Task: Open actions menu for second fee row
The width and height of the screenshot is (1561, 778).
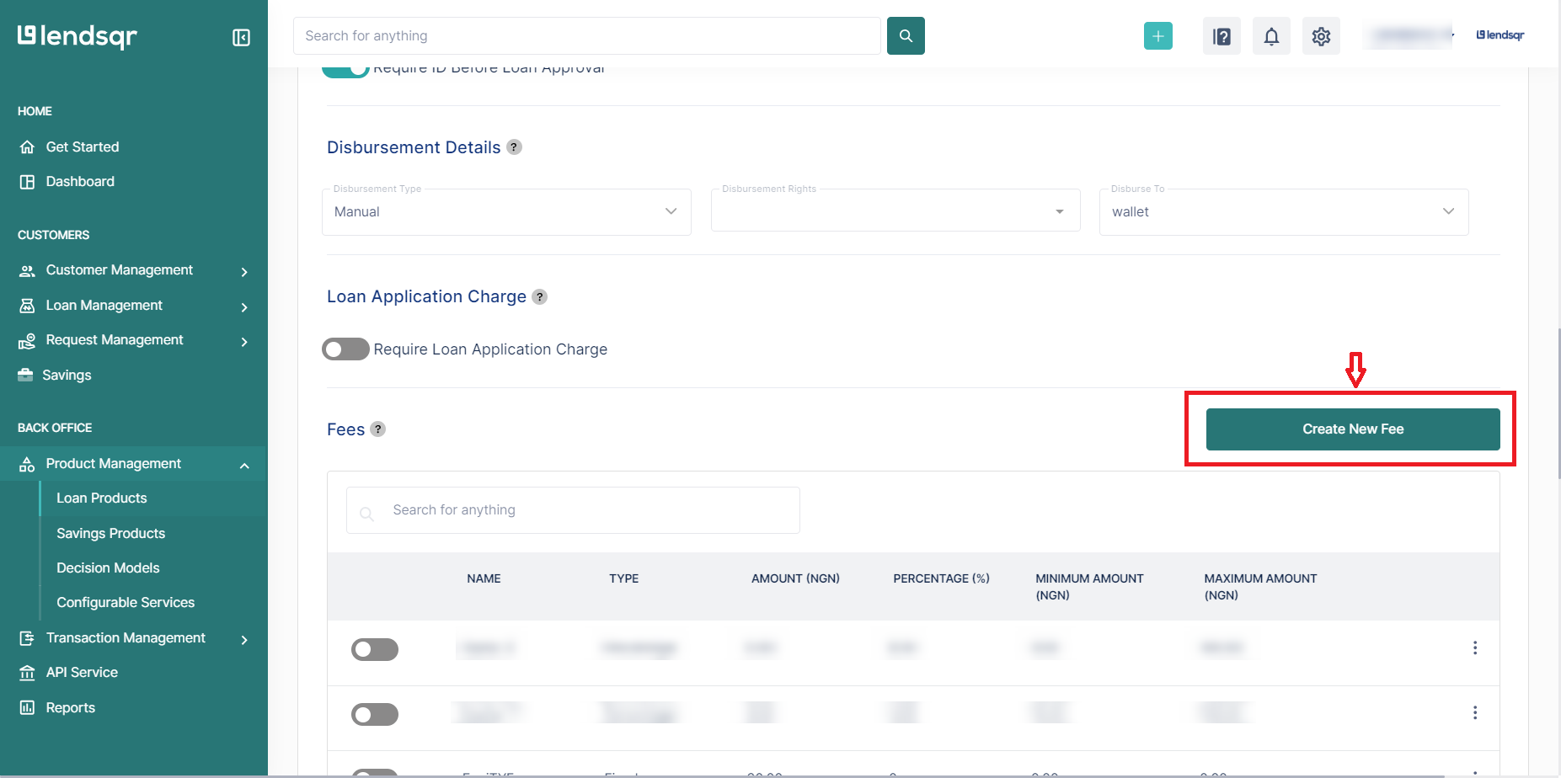Action: pyautogui.click(x=1474, y=712)
